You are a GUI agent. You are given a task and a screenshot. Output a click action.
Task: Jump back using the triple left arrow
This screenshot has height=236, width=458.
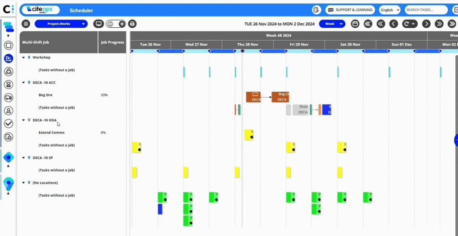pos(368,24)
